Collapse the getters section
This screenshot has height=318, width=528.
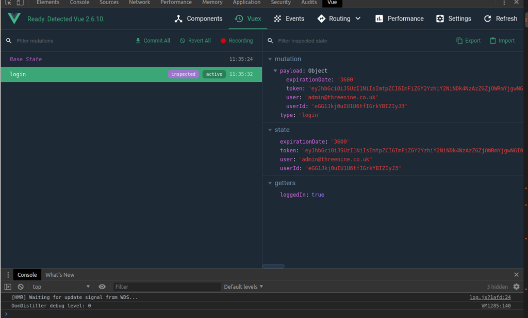point(270,183)
